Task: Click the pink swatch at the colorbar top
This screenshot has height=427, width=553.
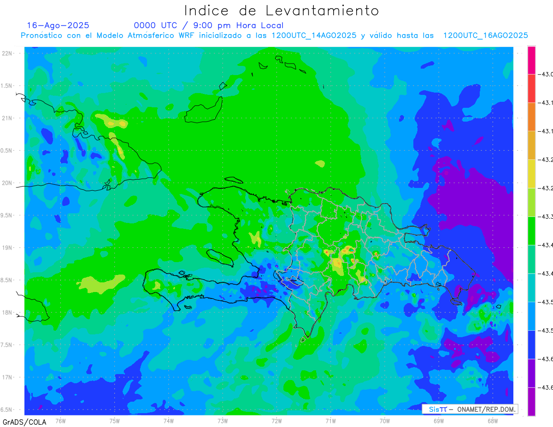Action: point(531,60)
